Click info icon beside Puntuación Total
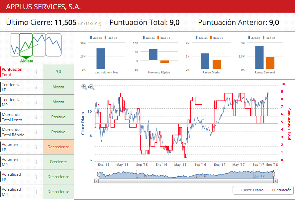The image size is (296, 200). tap(37, 72)
